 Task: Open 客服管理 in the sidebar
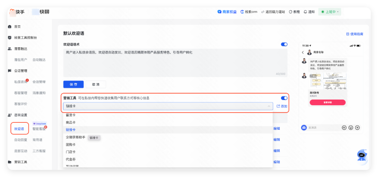coord(20,93)
